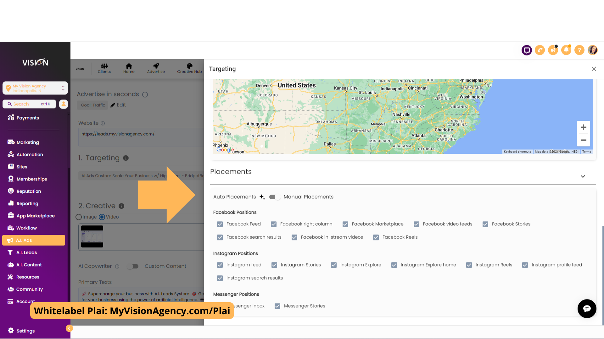Open the Creative Hub tab
This screenshot has width=604, height=339.
pyautogui.click(x=190, y=68)
